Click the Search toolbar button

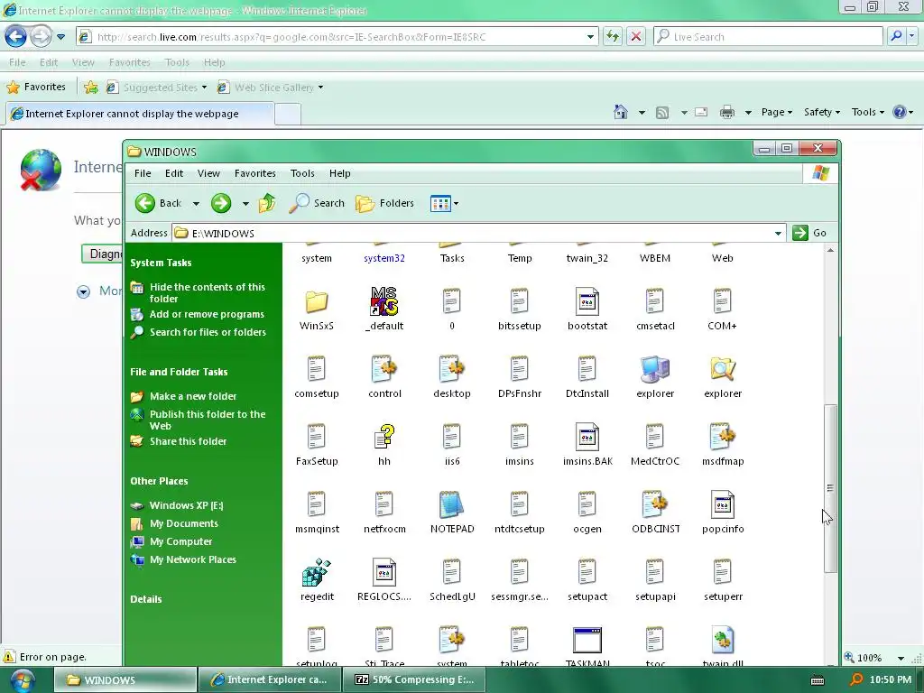pos(317,203)
